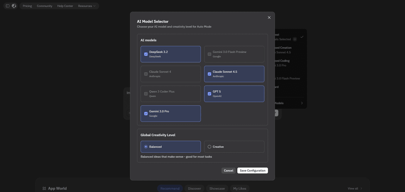Image resolution: width=405 pixels, height=192 pixels.
Task: Close the AI Model Selector dialog
Action: click(x=269, y=18)
